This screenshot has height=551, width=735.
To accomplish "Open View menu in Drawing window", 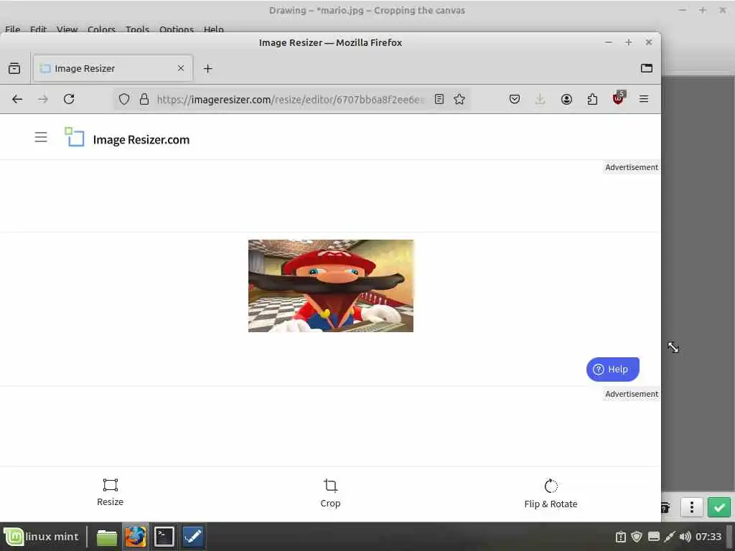I will [67, 29].
